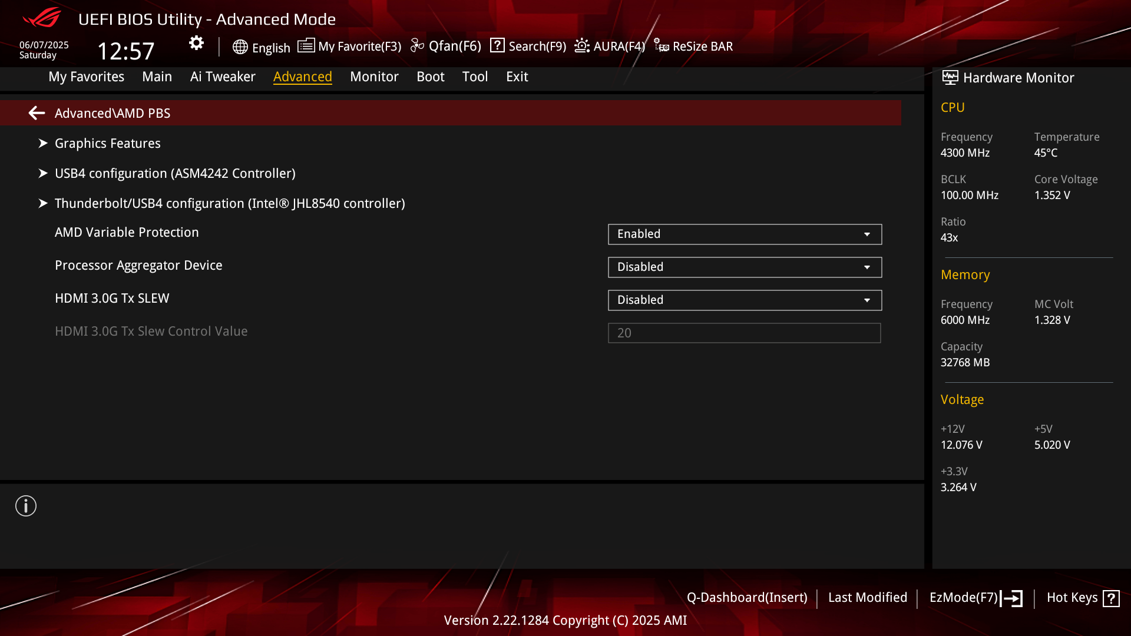Open Q-Dashboard(Insert)
Viewport: 1131px width, 636px height.
[x=747, y=598]
